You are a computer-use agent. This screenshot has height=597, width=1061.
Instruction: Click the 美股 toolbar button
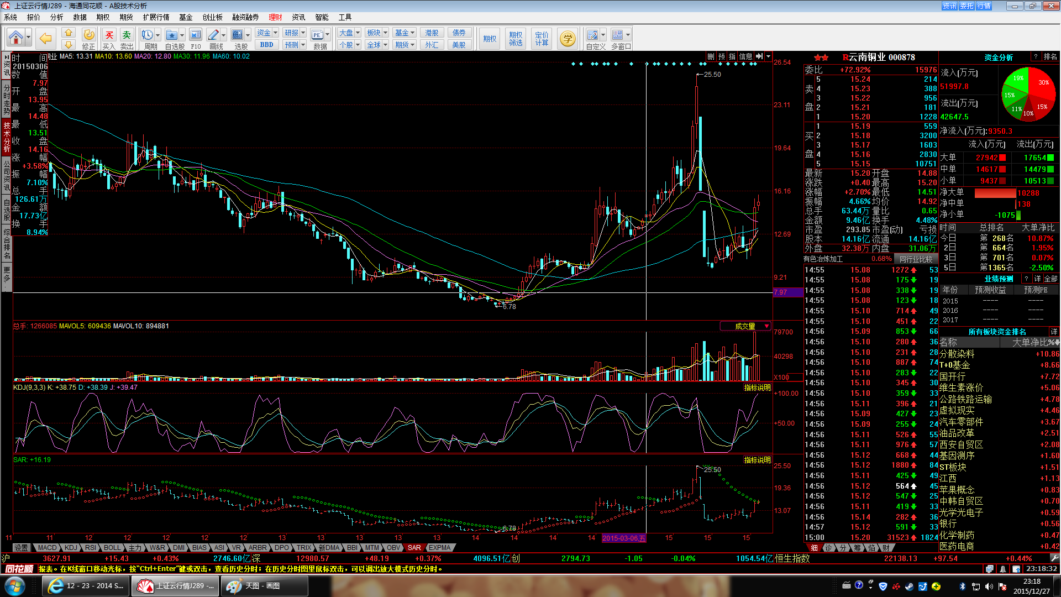click(459, 45)
